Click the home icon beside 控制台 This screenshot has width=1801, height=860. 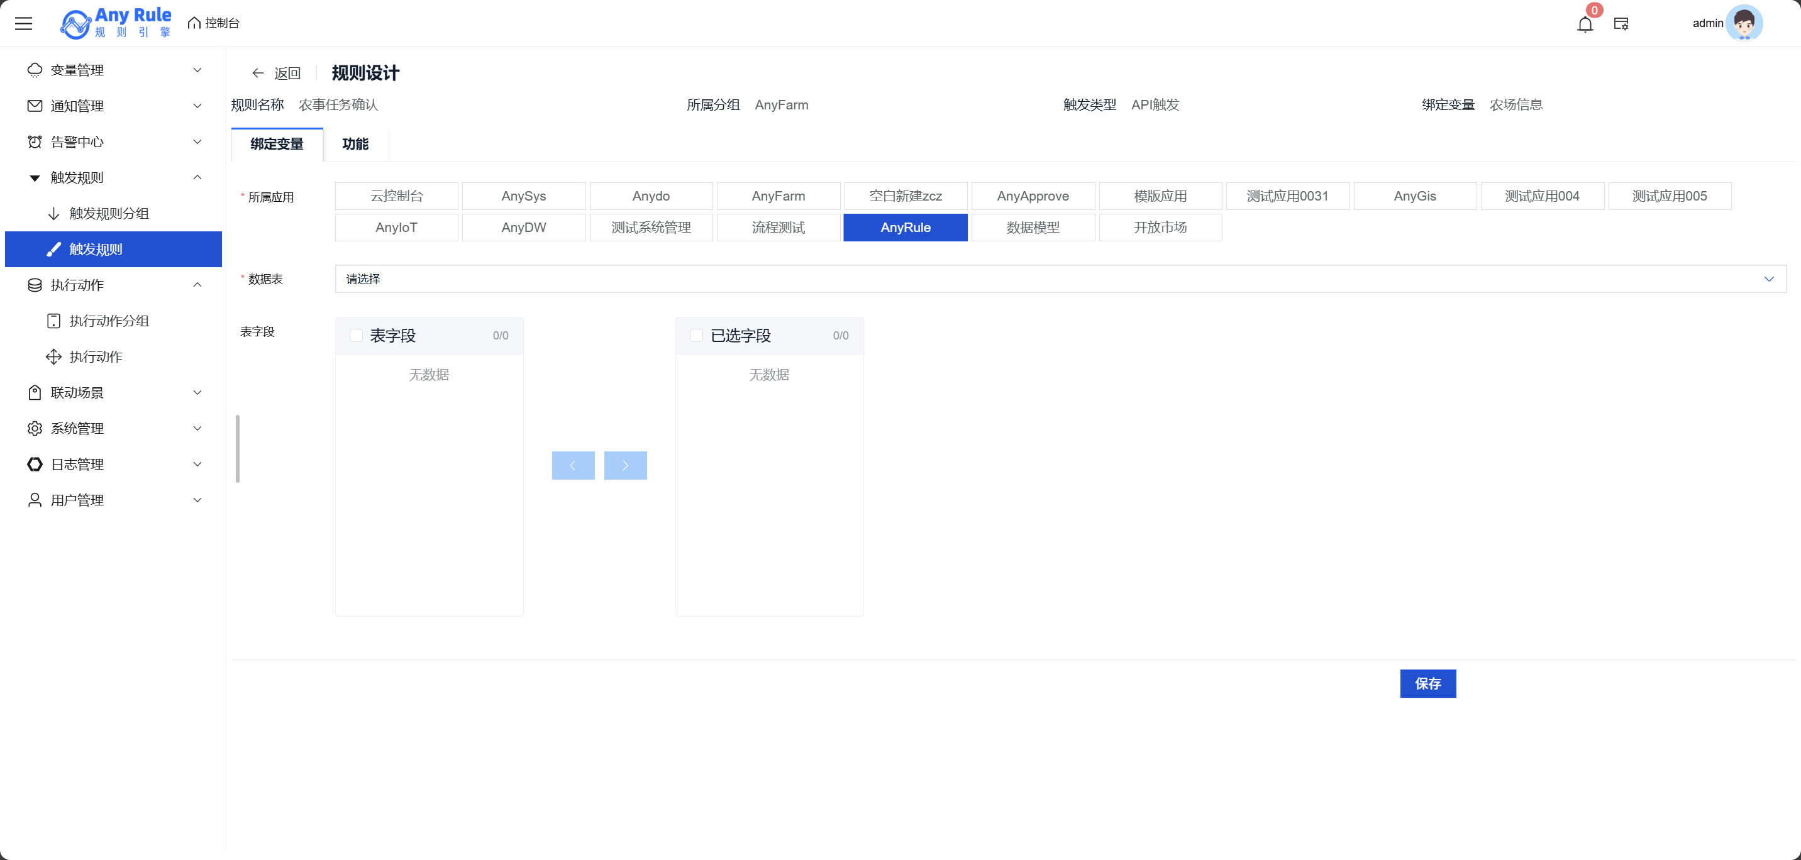[194, 23]
